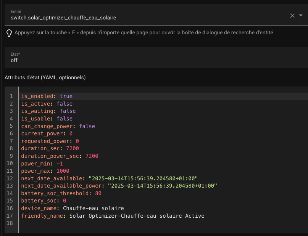Click the État field showing off
Screen dimensions: 308x236
click(x=156, y=58)
